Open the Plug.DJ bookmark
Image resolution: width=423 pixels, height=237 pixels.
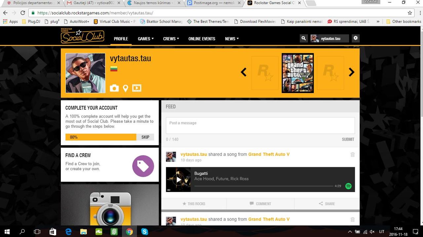pos(31,22)
